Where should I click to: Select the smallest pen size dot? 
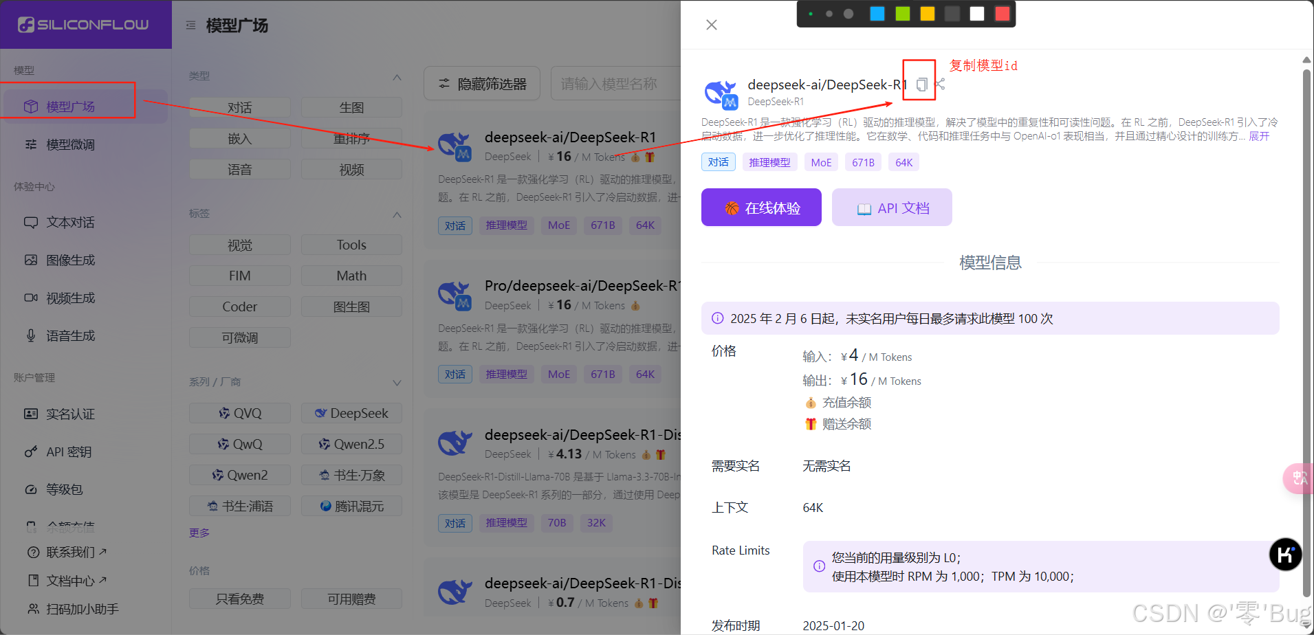tap(811, 14)
